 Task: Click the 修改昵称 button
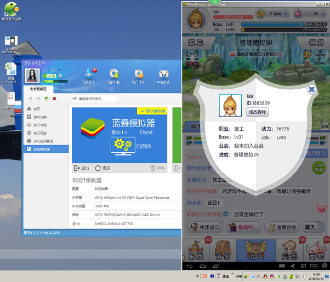[x=258, y=112]
